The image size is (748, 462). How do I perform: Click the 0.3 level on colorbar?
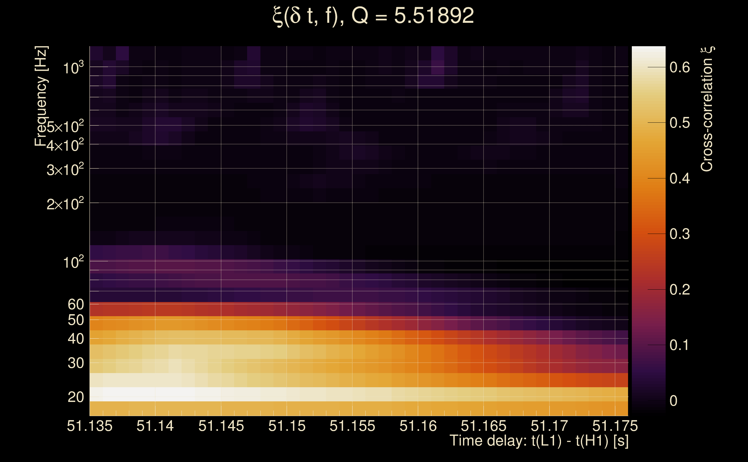pyautogui.click(x=680, y=234)
